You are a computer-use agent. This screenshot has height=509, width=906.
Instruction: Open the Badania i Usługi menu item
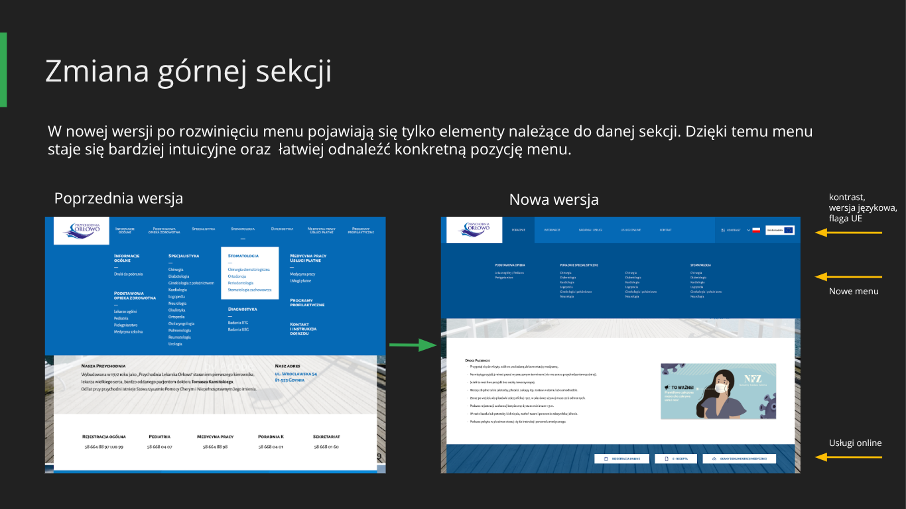pos(590,230)
